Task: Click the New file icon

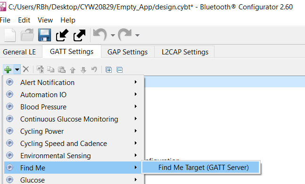Action: (10, 35)
